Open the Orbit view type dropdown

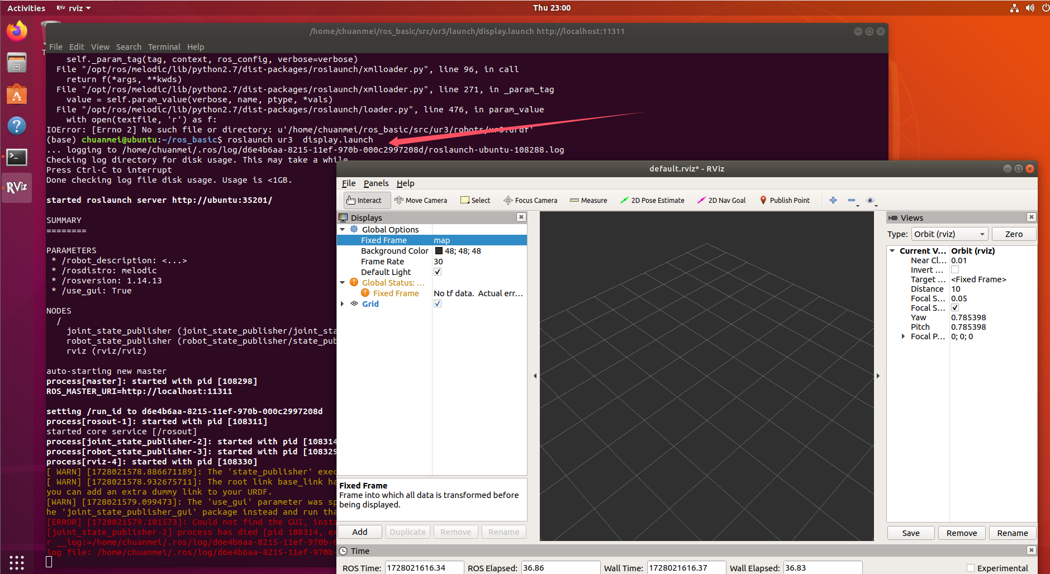point(949,234)
